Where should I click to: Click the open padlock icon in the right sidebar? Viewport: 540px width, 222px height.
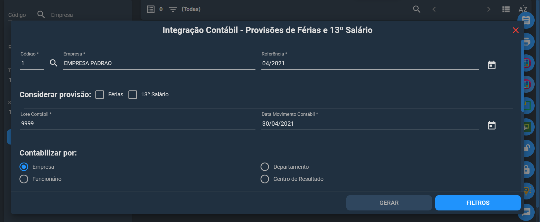click(x=527, y=148)
